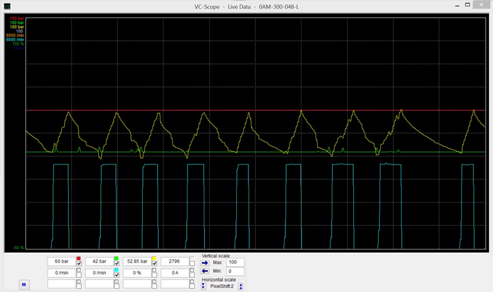Uncheck the green 42 bar channel checkbox
Image resolution: width=493 pixels, height=292 pixels.
pyautogui.click(x=117, y=263)
